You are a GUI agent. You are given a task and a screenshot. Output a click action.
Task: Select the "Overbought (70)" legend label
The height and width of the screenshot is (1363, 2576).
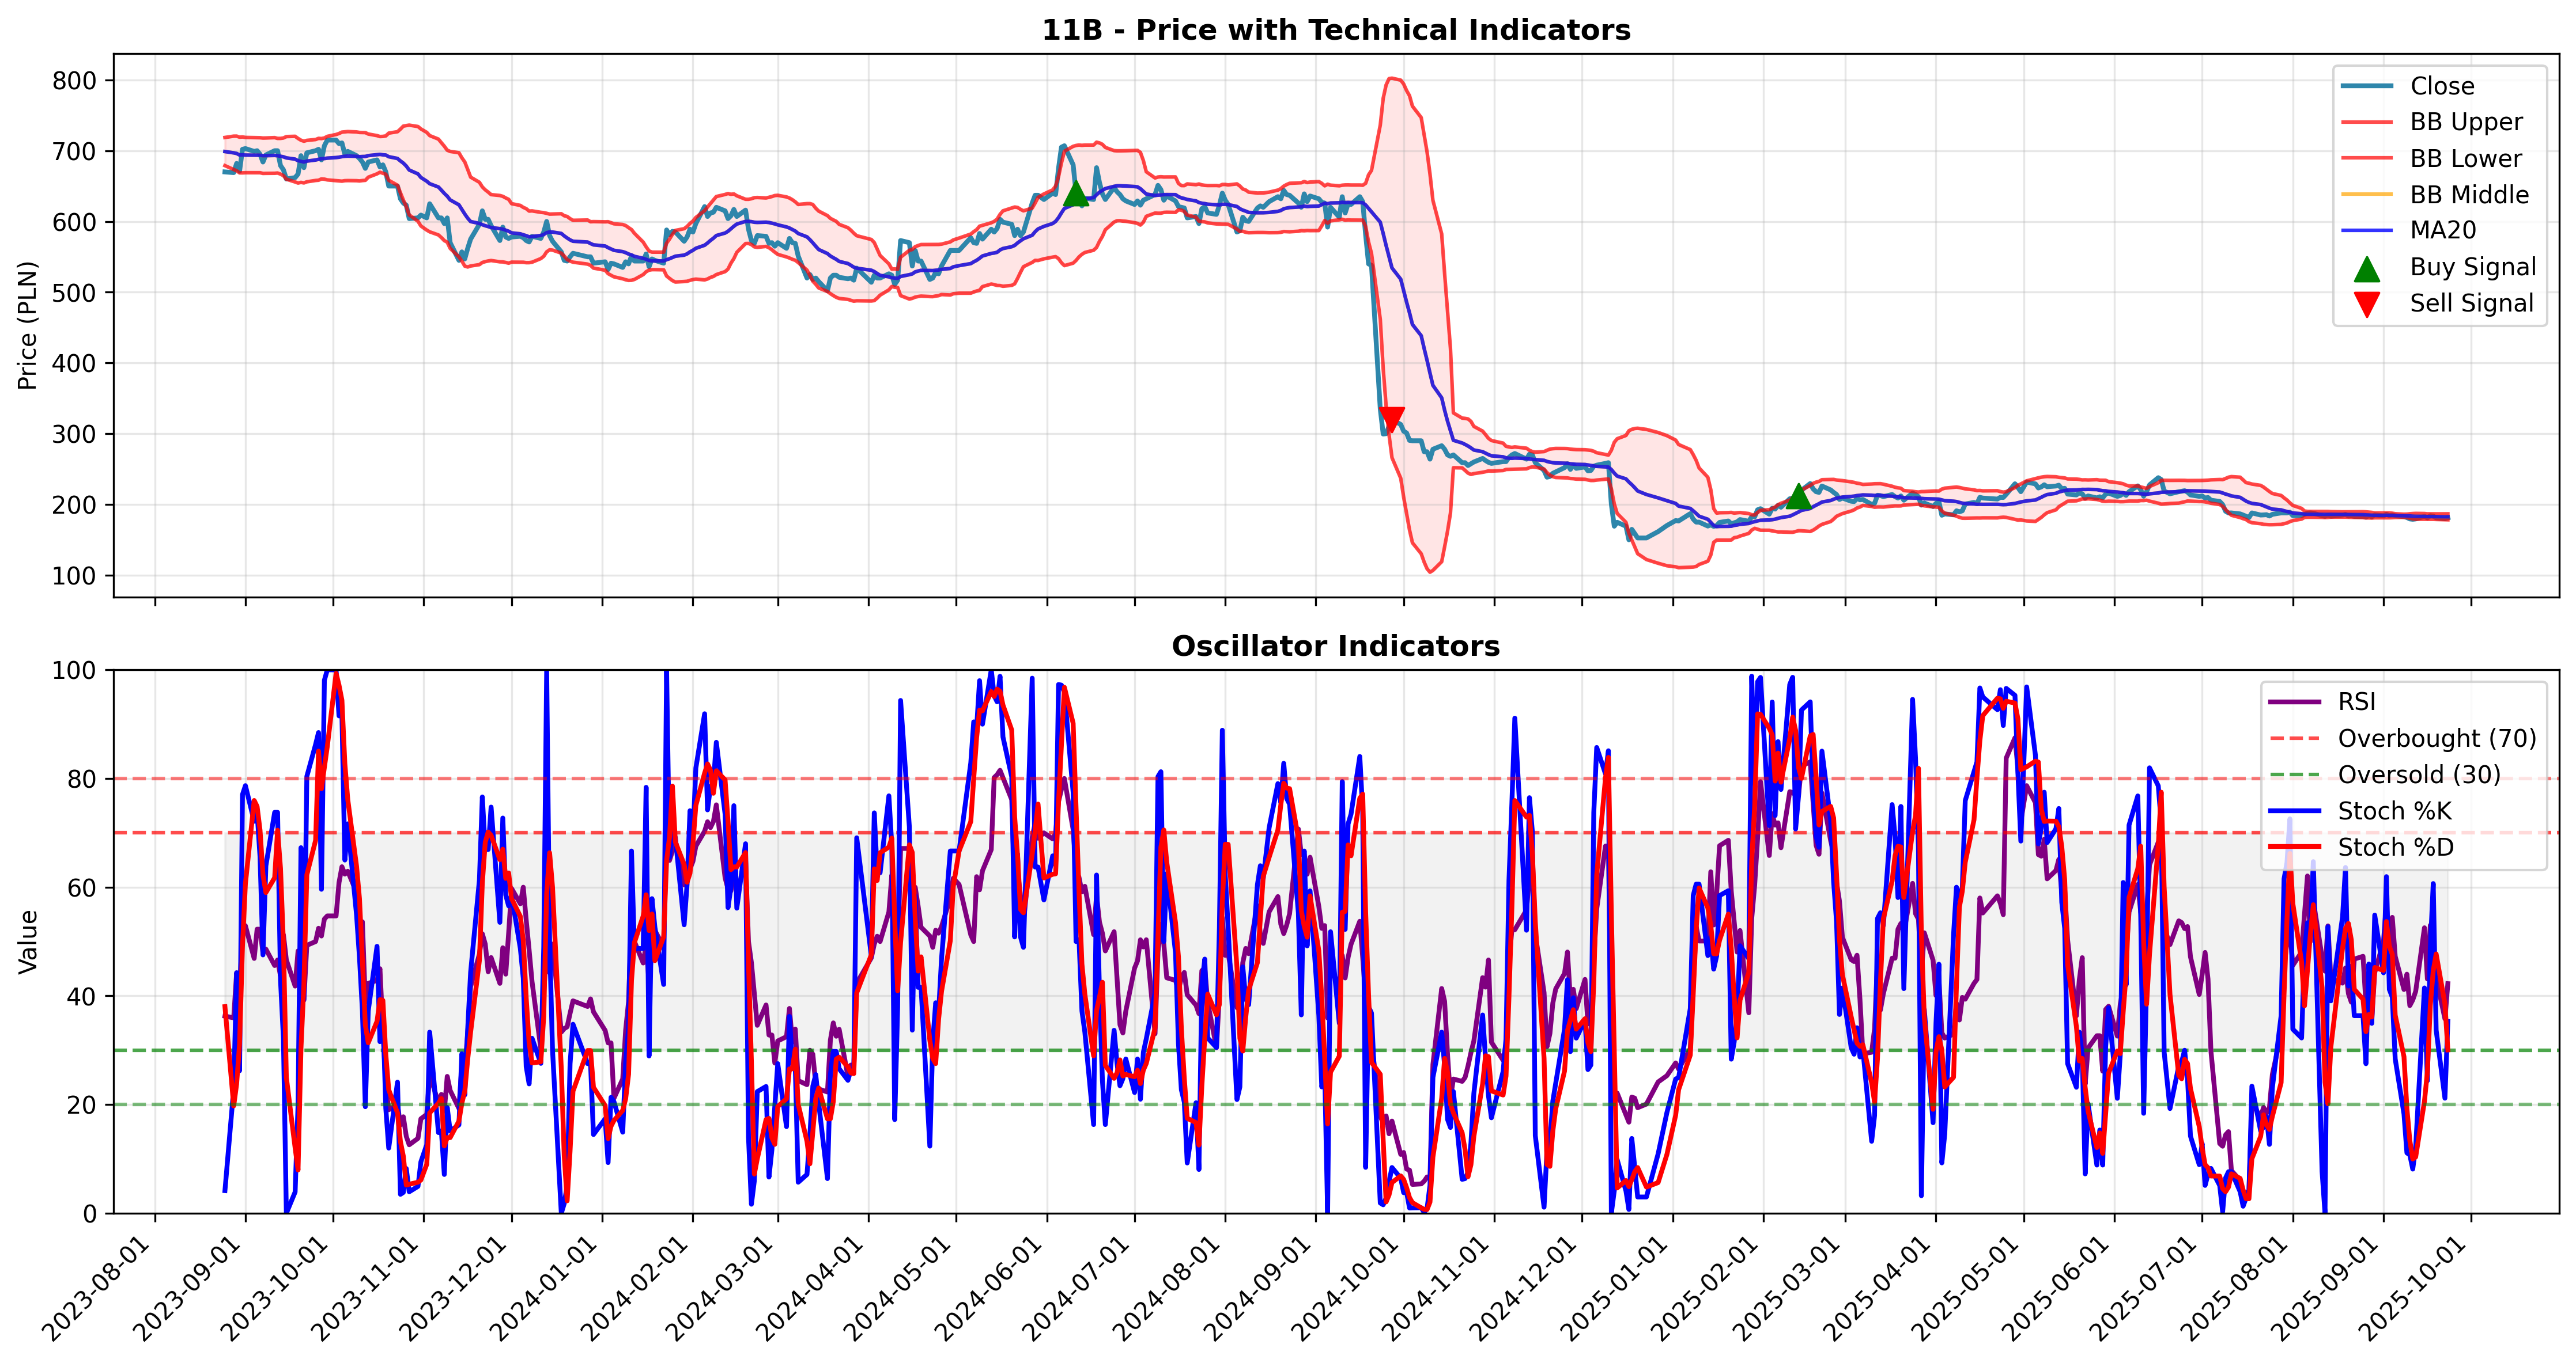2437,738
